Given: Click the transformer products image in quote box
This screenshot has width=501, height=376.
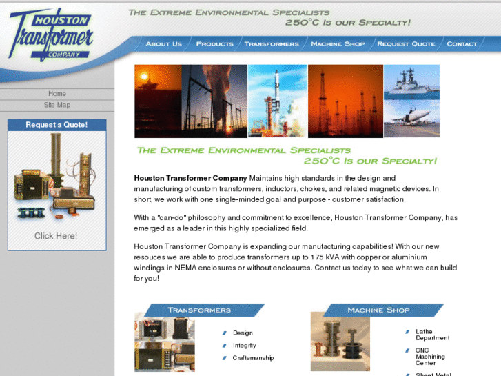Looking at the screenshot, I should click(54, 177).
